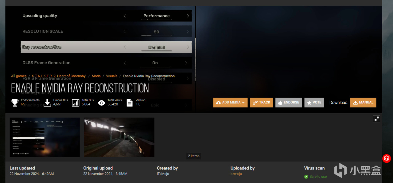Click right arrow for Ray reconstruction
Viewport: 393px width, 183px height.
click(x=188, y=47)
